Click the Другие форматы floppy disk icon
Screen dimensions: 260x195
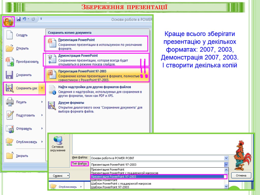(52, 106)
